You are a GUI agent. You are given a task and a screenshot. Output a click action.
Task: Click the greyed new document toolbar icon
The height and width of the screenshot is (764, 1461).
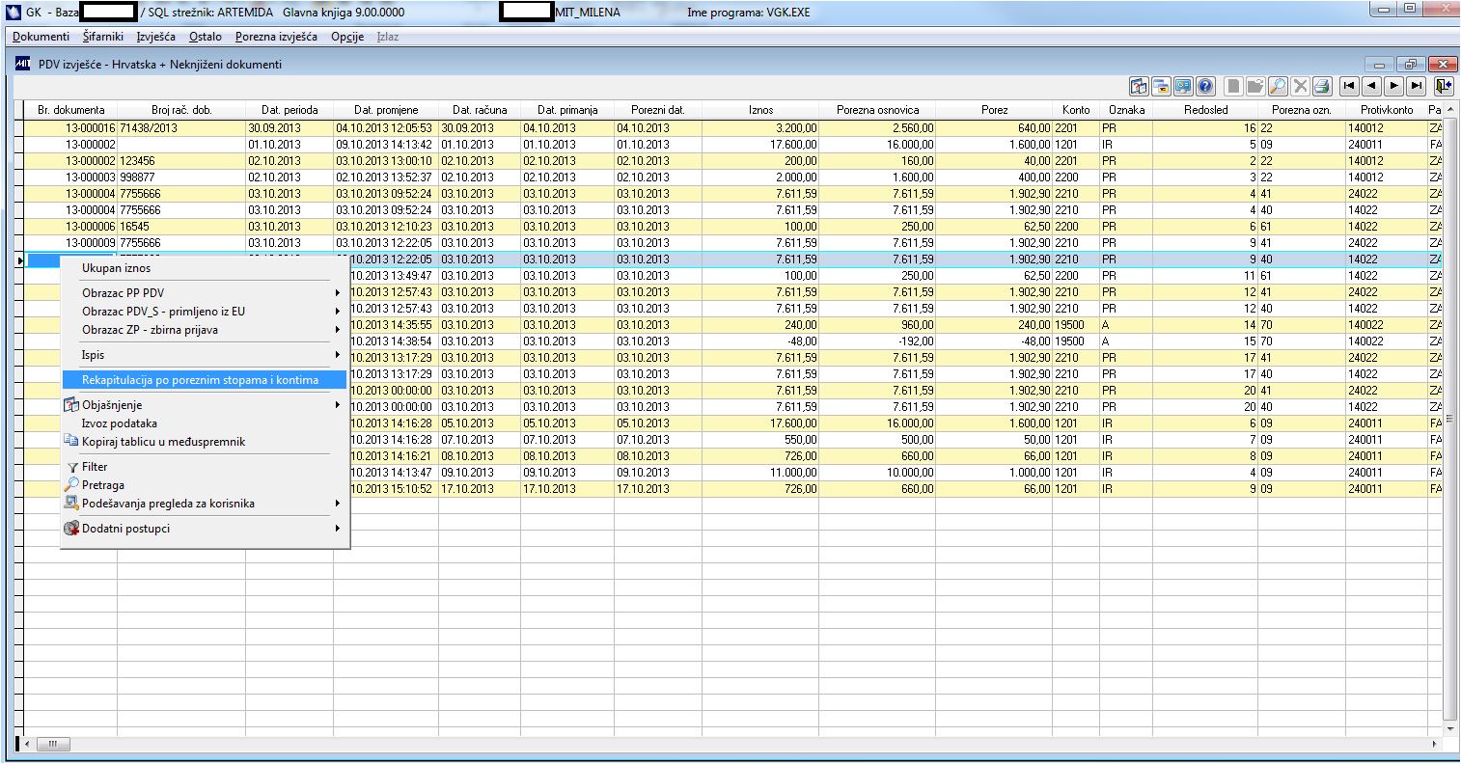pos(1233,86)
